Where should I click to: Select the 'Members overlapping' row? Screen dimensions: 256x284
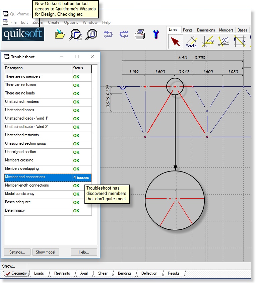pyautogui.click(x=48, y=169)
